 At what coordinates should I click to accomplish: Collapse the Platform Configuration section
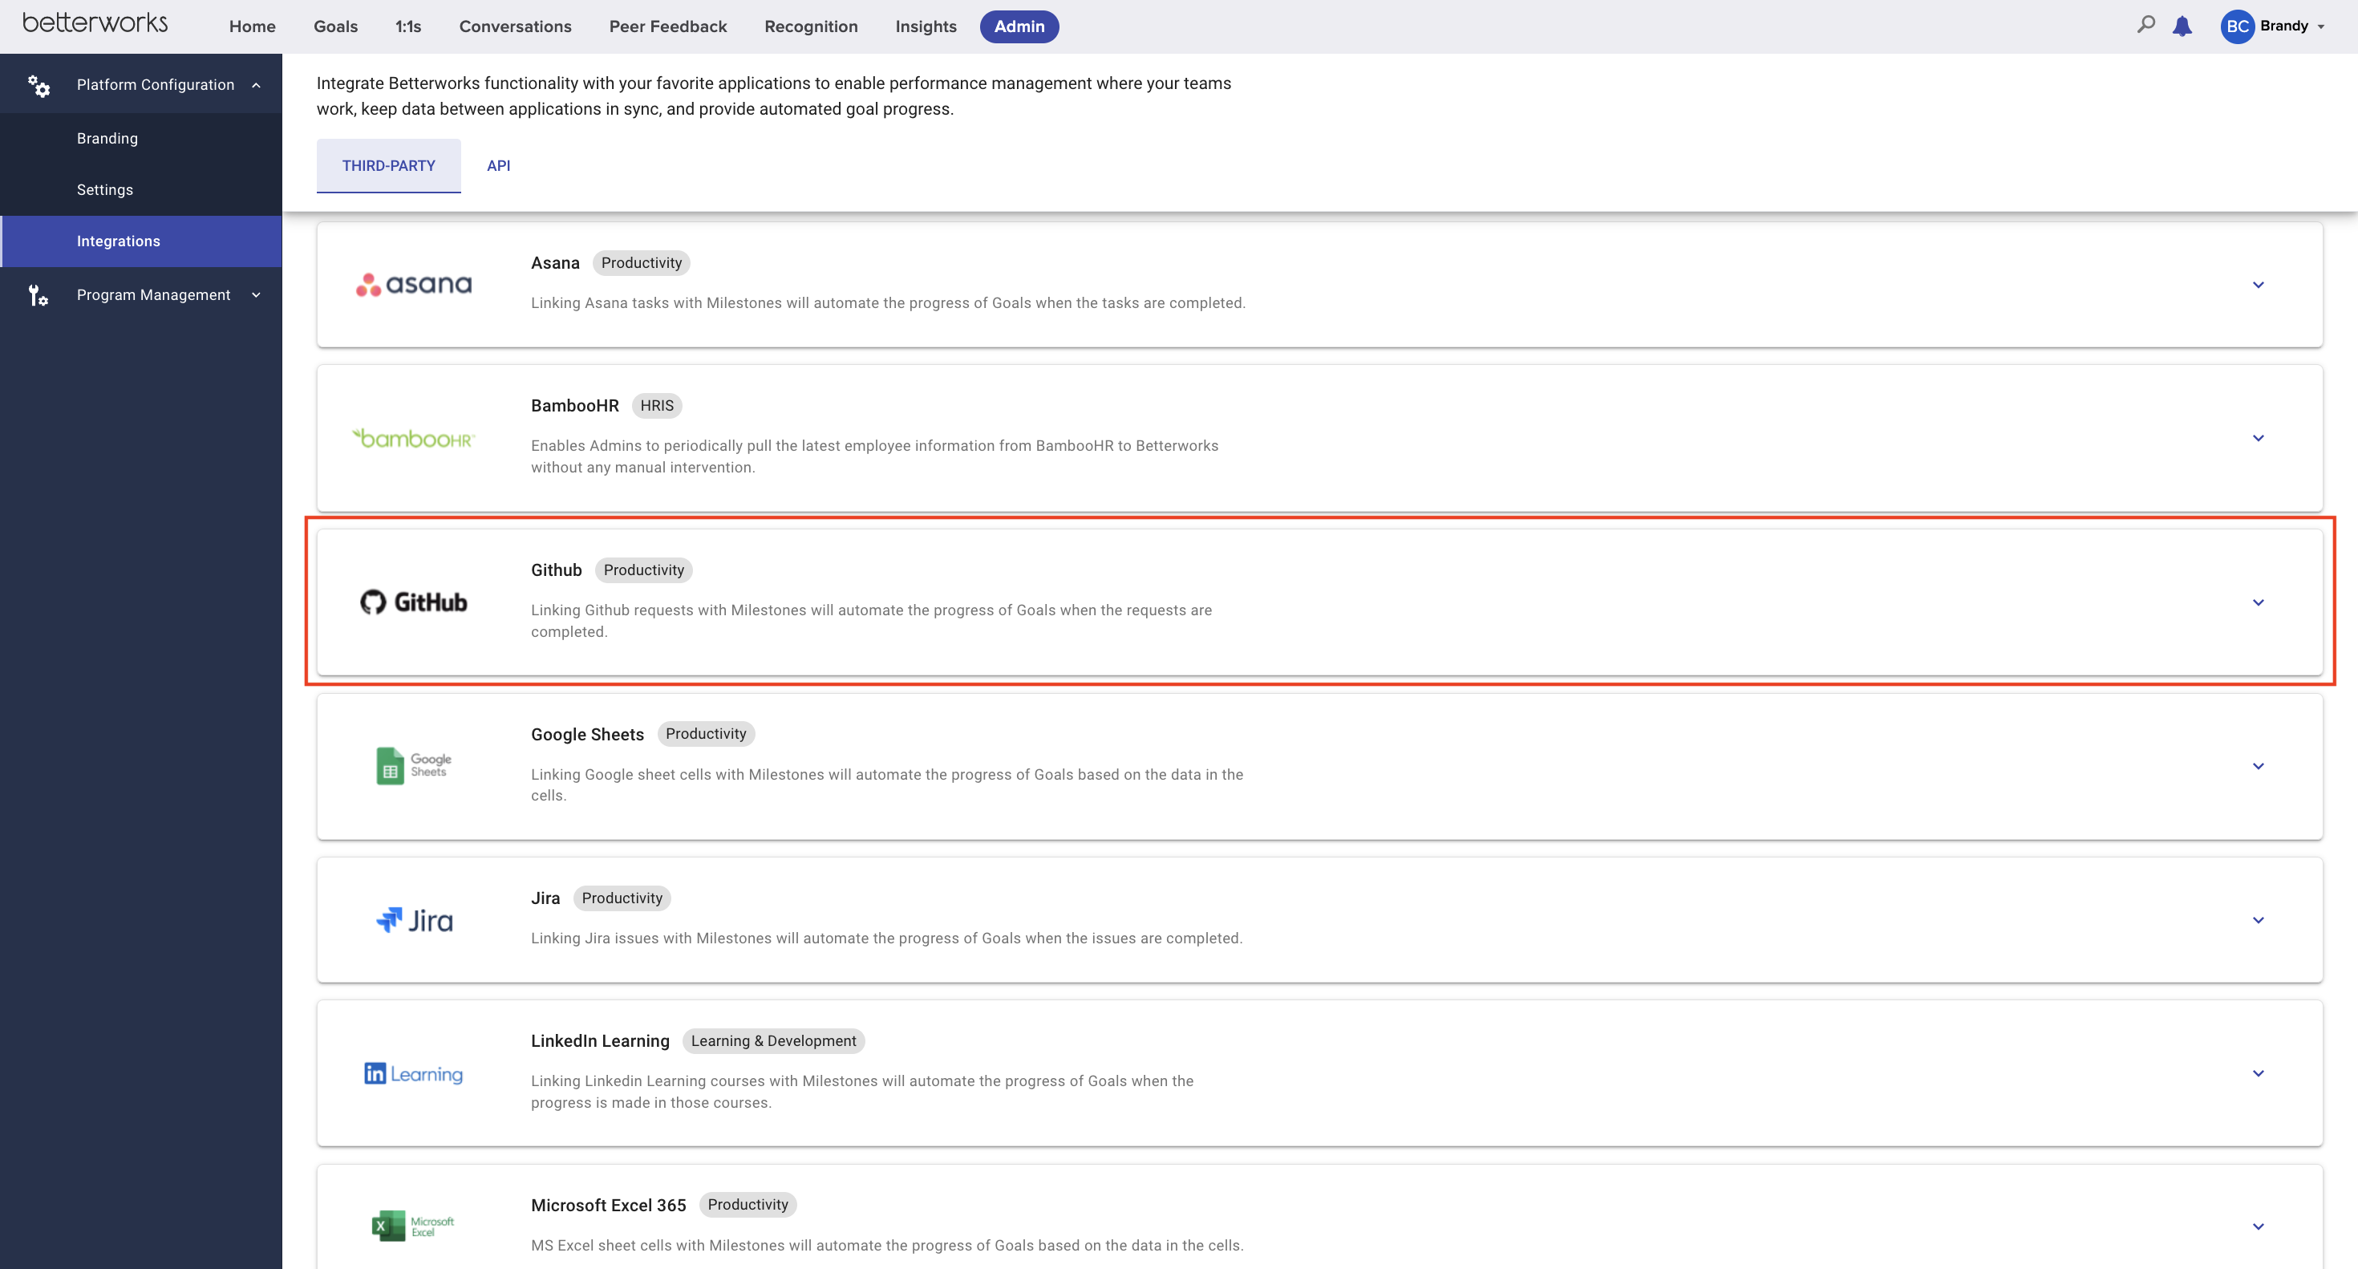255,83
